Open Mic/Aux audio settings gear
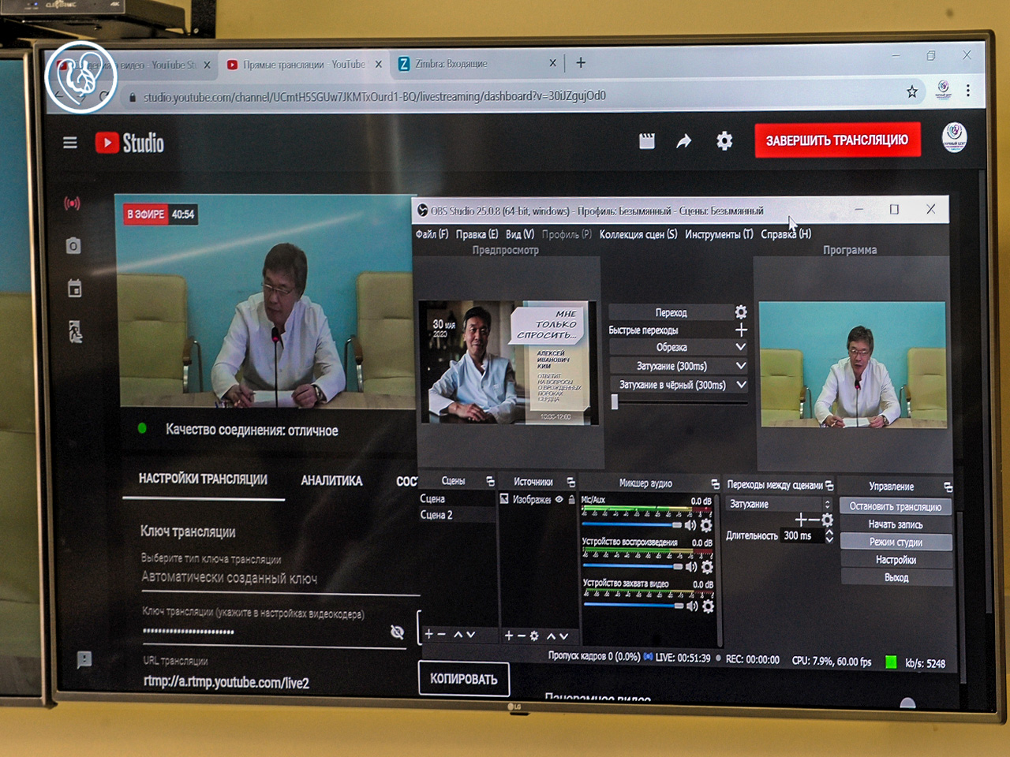Screen dimensions: 1010x757 pyautogui.click(x=706, y=525)
